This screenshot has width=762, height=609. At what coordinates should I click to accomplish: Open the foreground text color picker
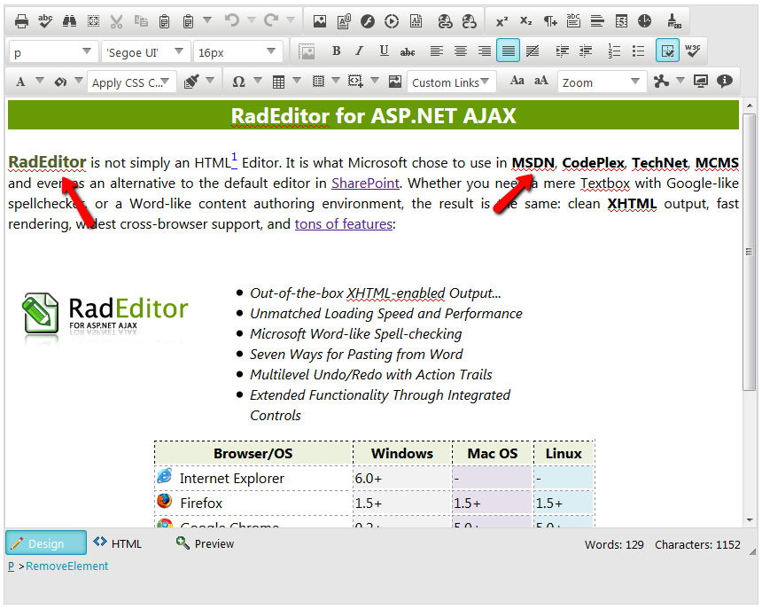[x=20, y=82]
